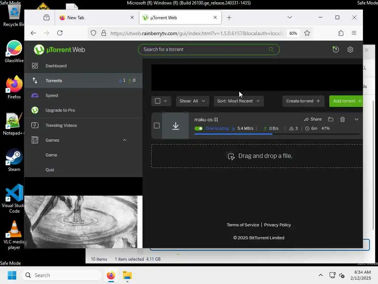Open Visual Studio Code desktop icon

14,199
